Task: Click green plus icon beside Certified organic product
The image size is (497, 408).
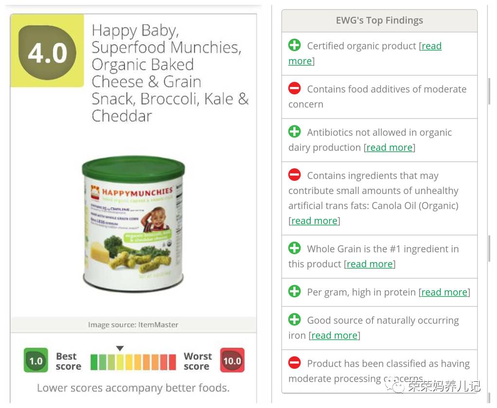Action: click(x=294, y=45)
